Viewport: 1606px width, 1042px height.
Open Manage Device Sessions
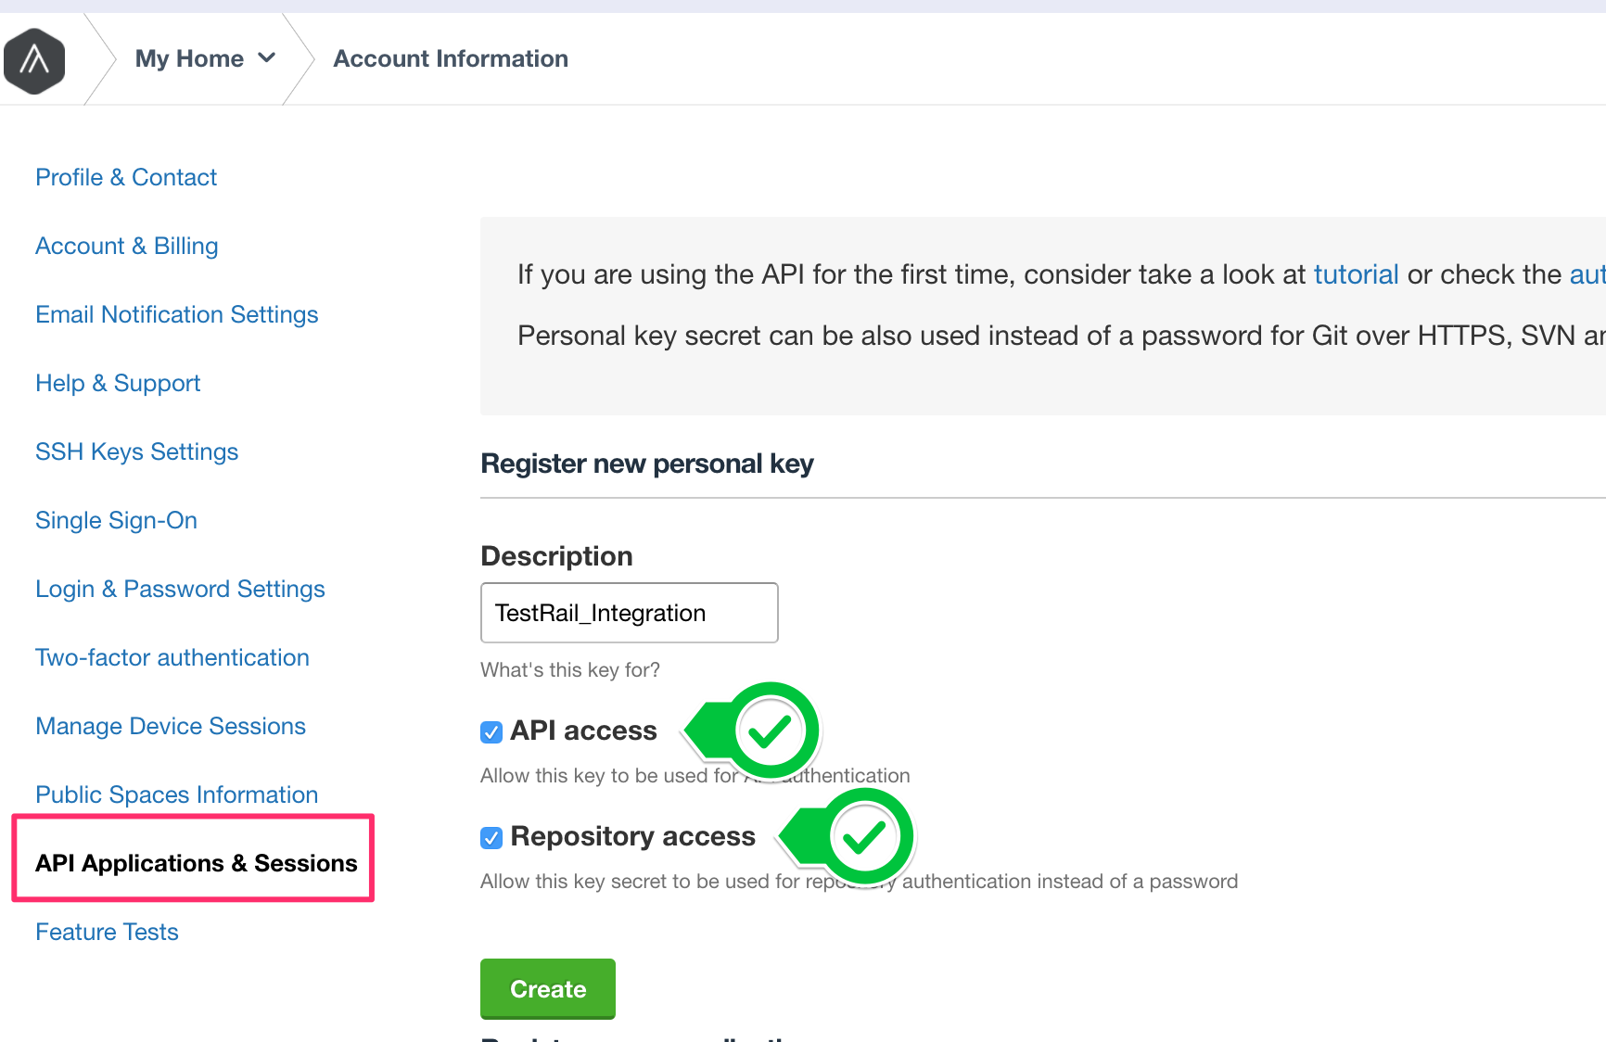click(x=171, y=726)
